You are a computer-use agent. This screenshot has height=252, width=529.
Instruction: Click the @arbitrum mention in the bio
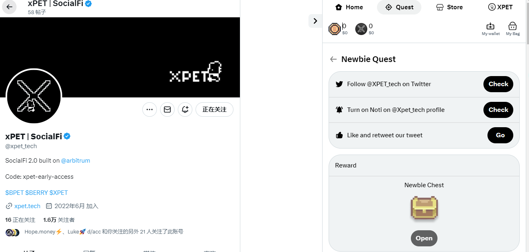75,160
